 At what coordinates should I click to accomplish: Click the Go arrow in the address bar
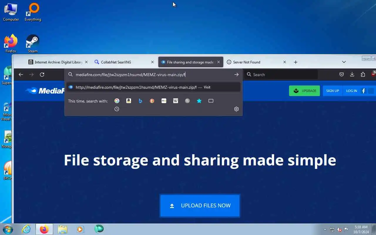click(x=236, y=75)
